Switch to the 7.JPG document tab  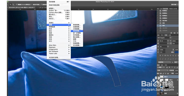(x=41, y=7)
